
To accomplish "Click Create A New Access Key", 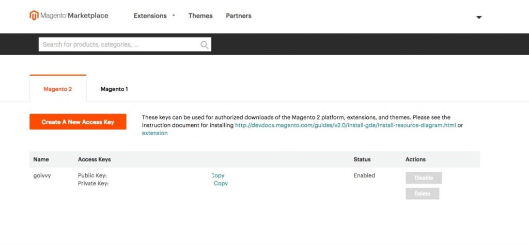I will click(x=78, y=122).
